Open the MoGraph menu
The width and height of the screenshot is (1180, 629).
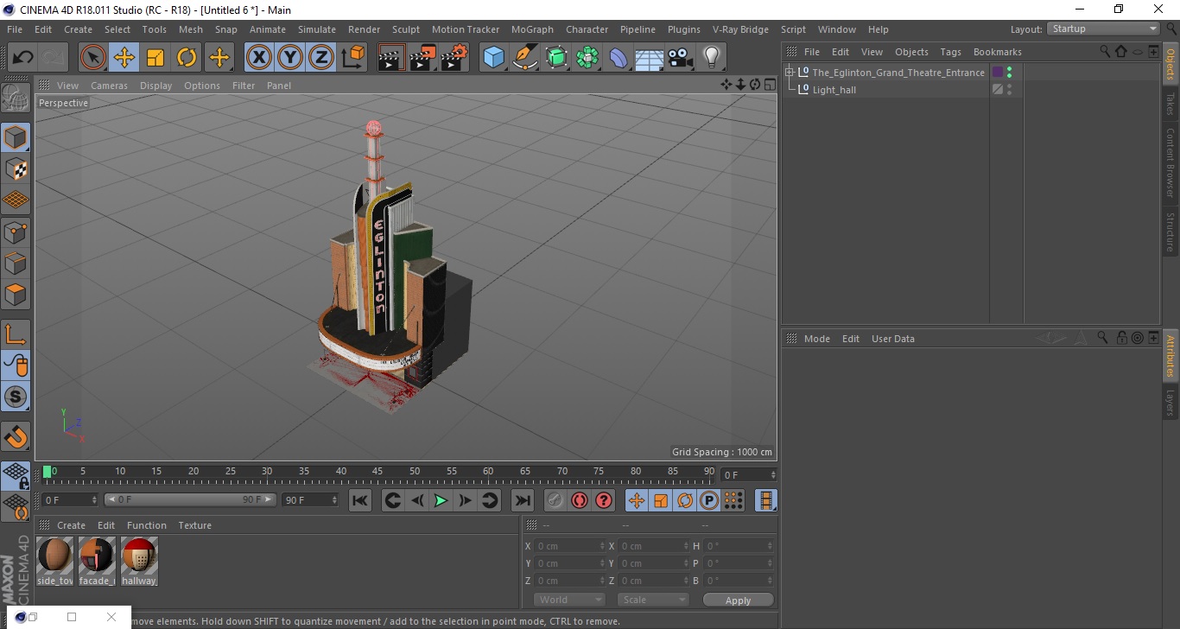pos(532,29)
